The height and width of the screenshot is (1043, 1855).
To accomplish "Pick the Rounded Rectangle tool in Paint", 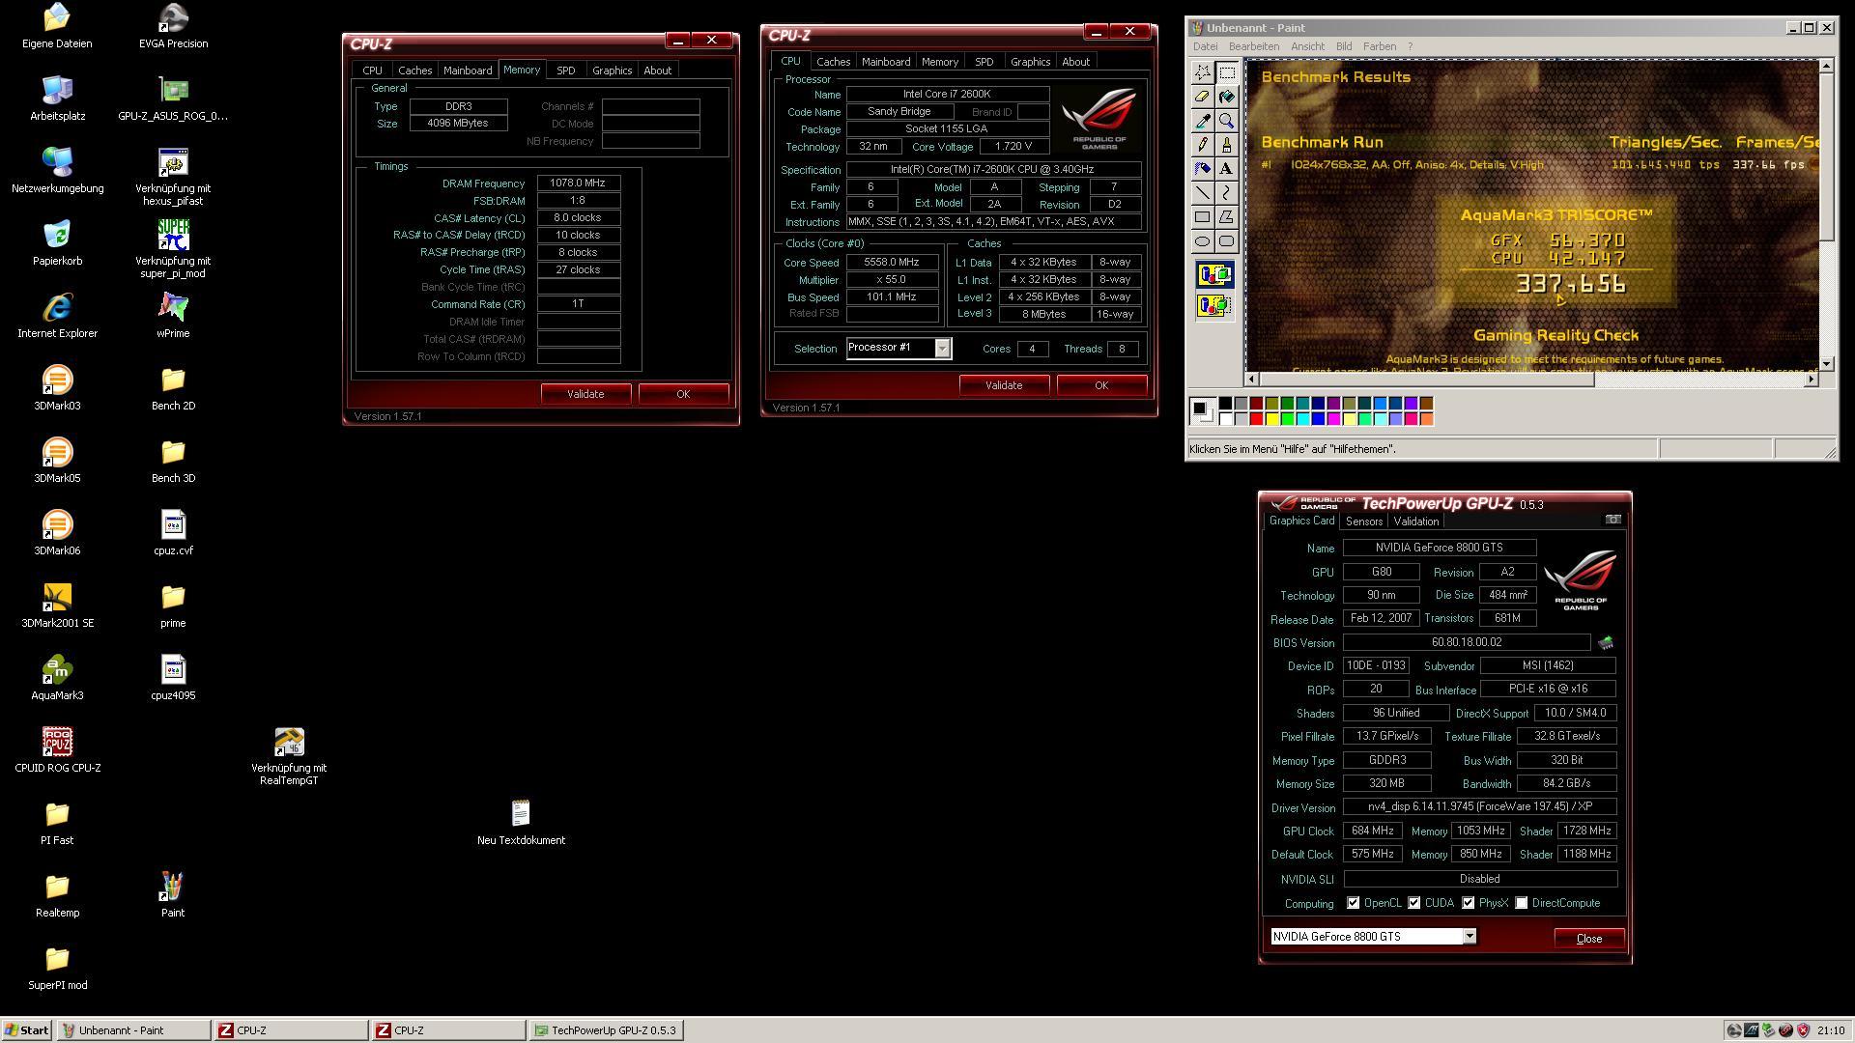I will click(x=1226, y=241).
